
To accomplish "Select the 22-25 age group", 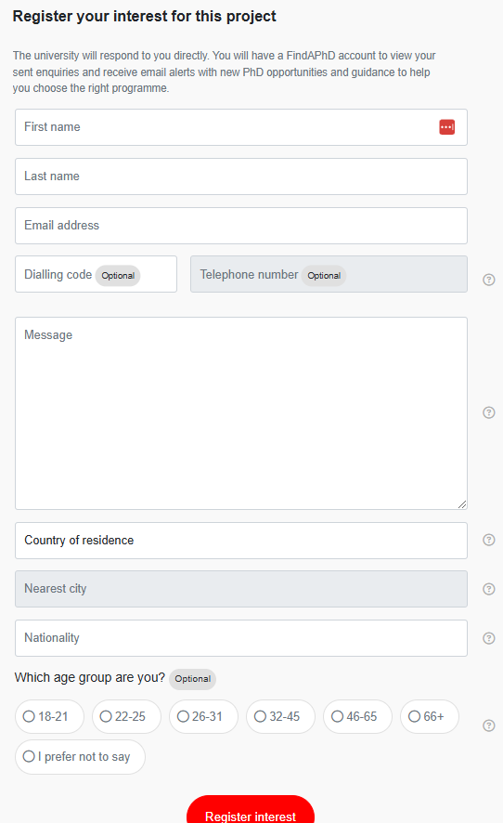I will [x=126, y=716].
